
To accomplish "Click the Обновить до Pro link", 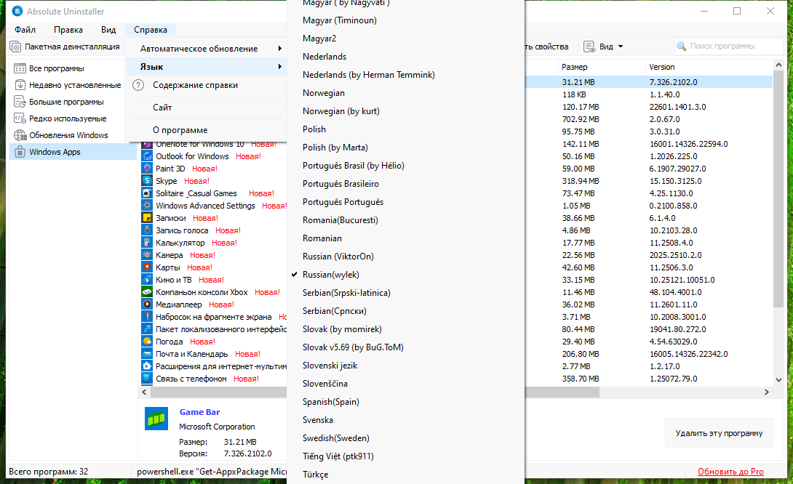I will [x=730, y=472].
